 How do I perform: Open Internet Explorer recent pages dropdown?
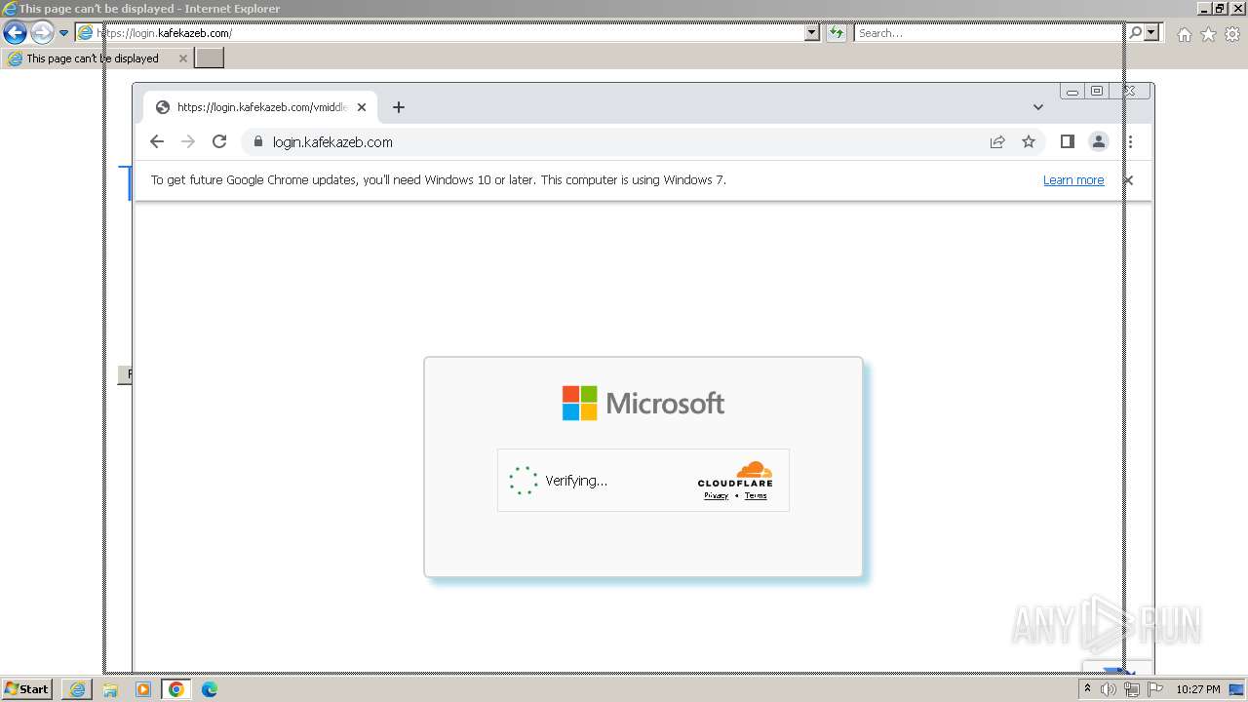coord(64,33)
